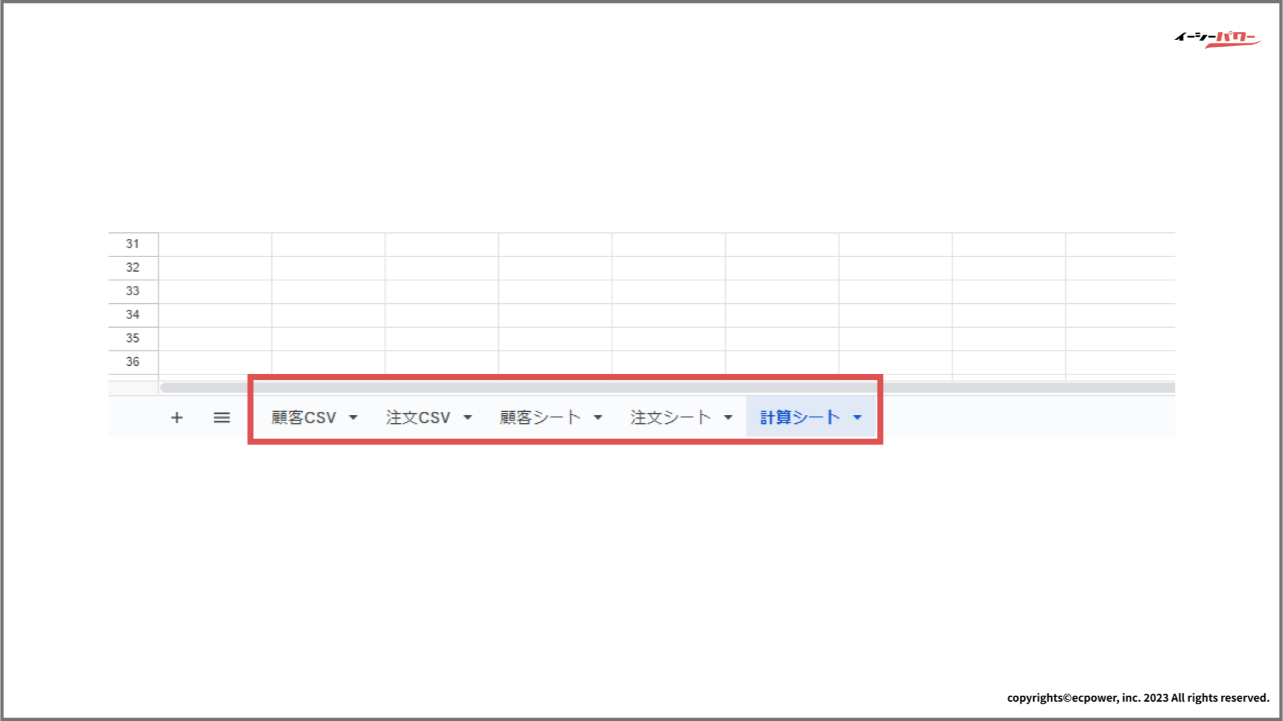Select the 注文シート tab
The height and width of the screenshot is (721, 1283).
670,418
